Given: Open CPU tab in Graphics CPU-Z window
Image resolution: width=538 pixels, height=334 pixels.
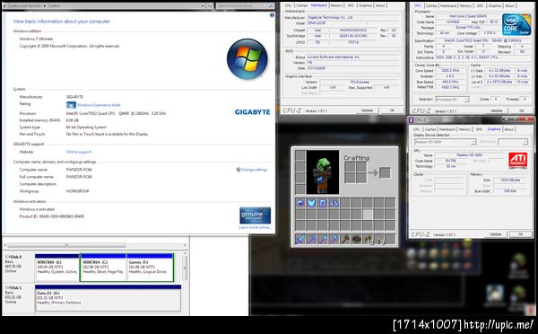Looking at the screenshot, I should coord(417,129).
